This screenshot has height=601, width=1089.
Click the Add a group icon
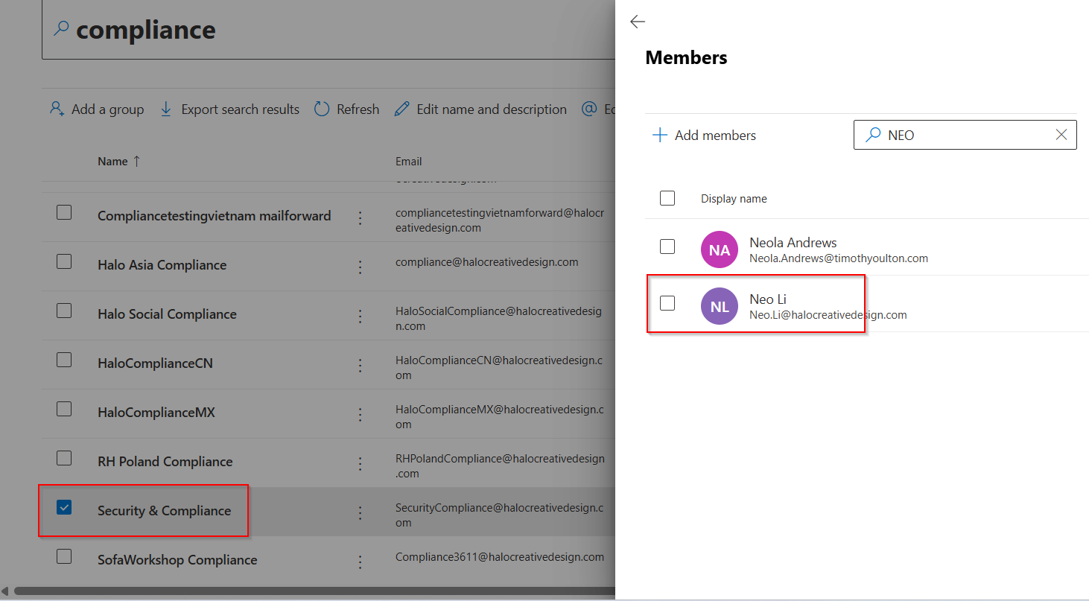(x=57, y=109)
